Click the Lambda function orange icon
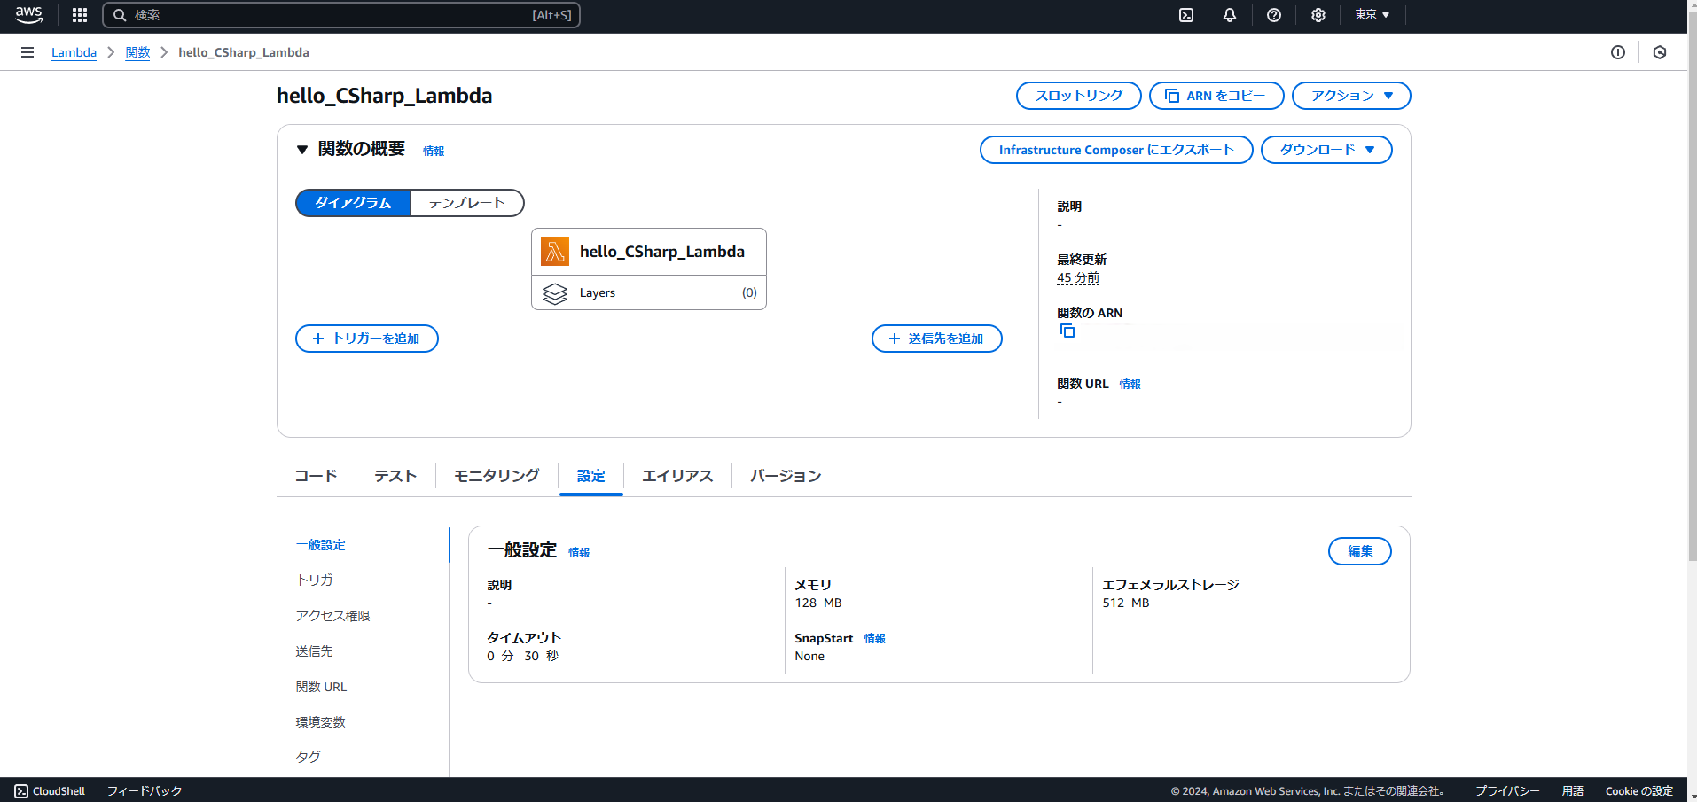1697x802 pixels. click(555, 252)
